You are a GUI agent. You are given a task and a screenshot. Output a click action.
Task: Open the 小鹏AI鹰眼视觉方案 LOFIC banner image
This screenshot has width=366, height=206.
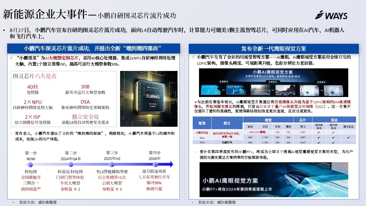click(274, 82)
